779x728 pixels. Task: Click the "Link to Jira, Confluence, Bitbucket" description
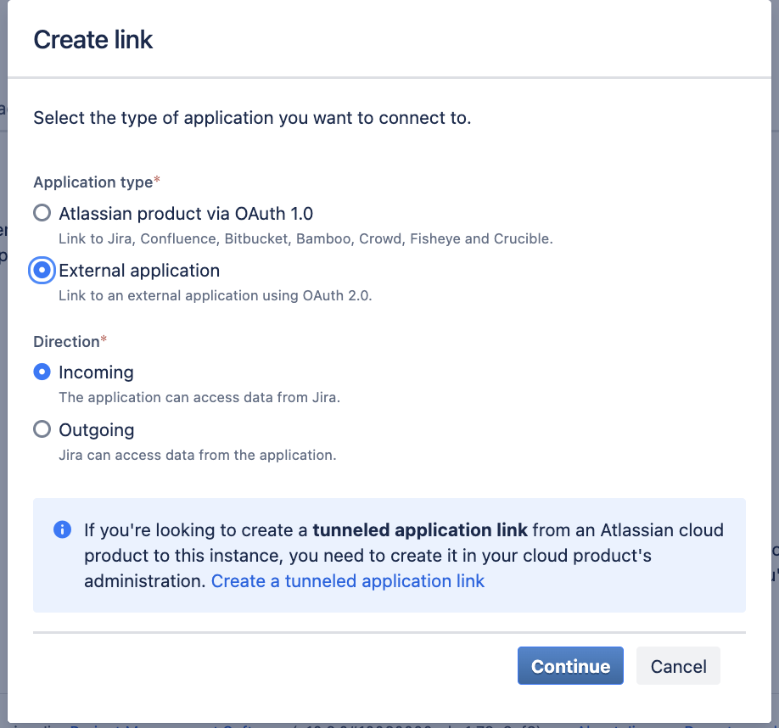(x=305, y=238)
